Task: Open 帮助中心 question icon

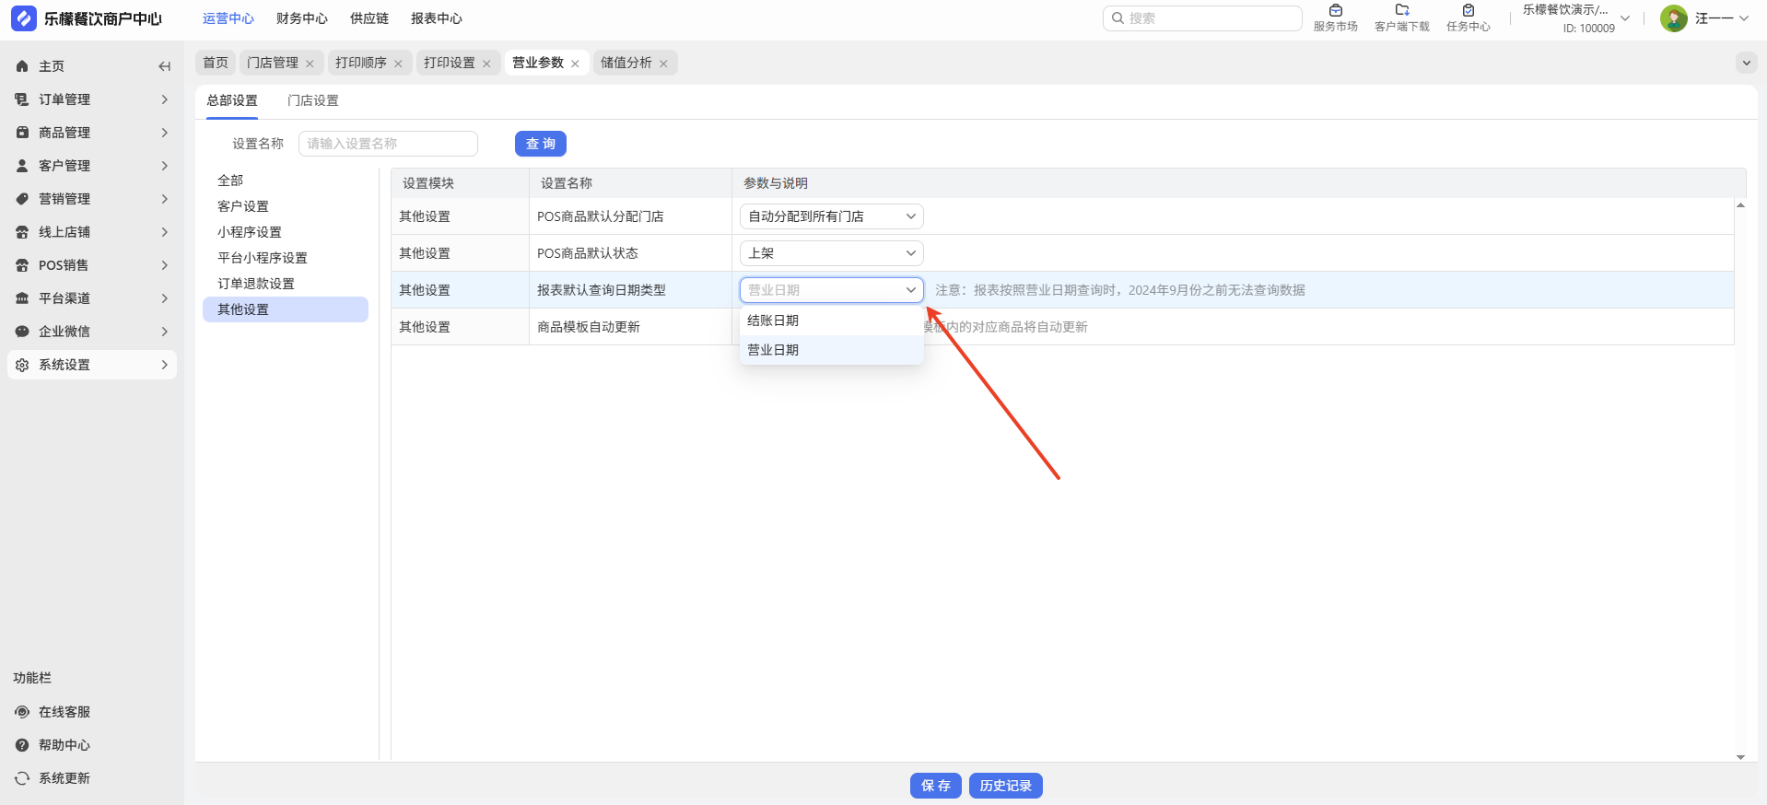Action: [22, 745]
